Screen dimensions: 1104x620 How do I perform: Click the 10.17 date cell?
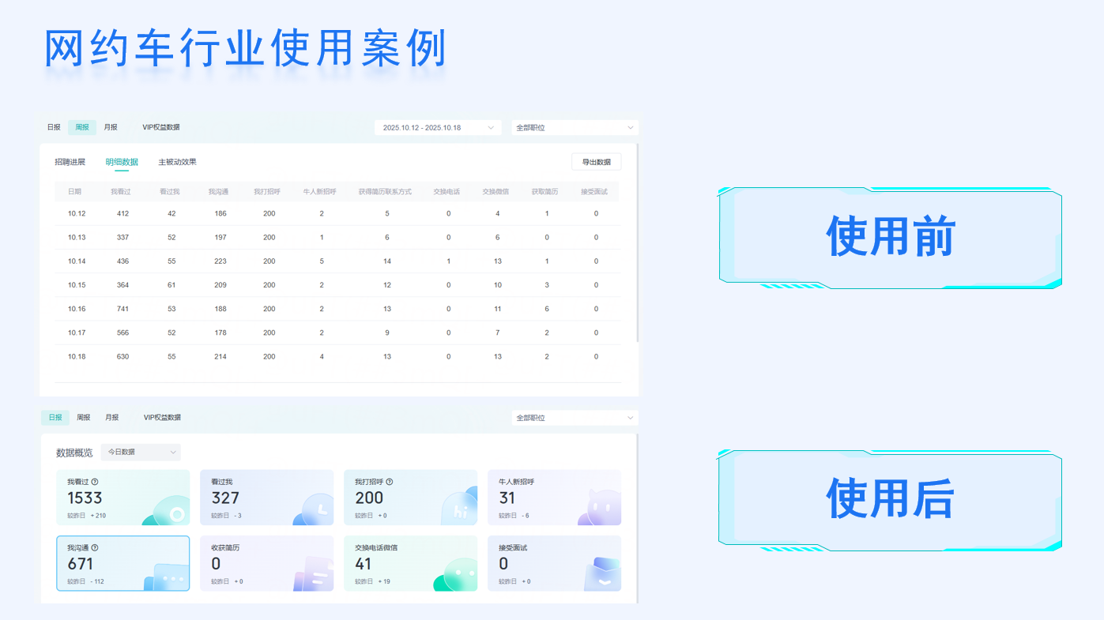[x=77, y=333]
